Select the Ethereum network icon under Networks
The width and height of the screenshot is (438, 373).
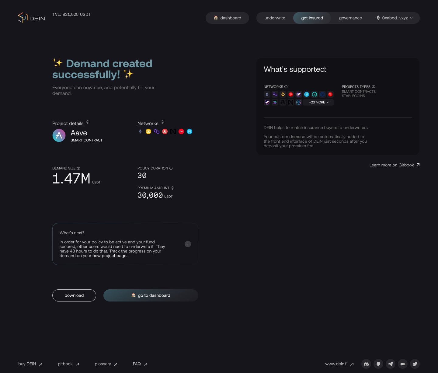click(x=140, y=131)
